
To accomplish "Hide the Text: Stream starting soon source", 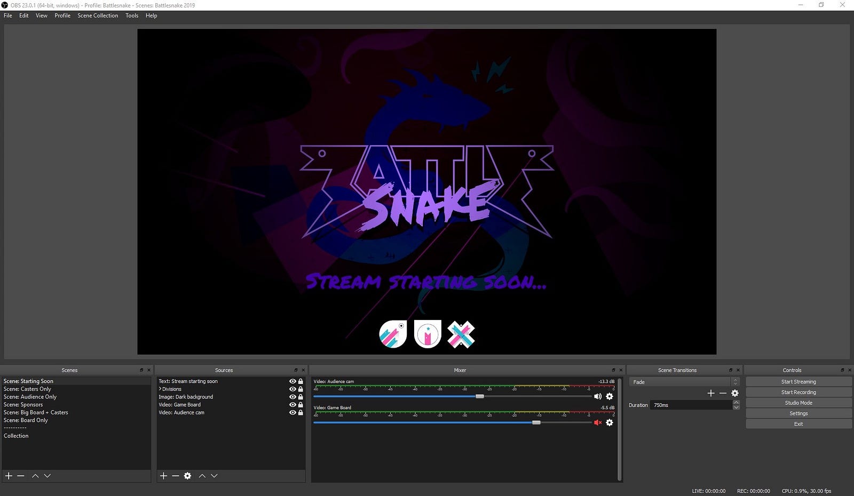I will click(x=292, y=381).
